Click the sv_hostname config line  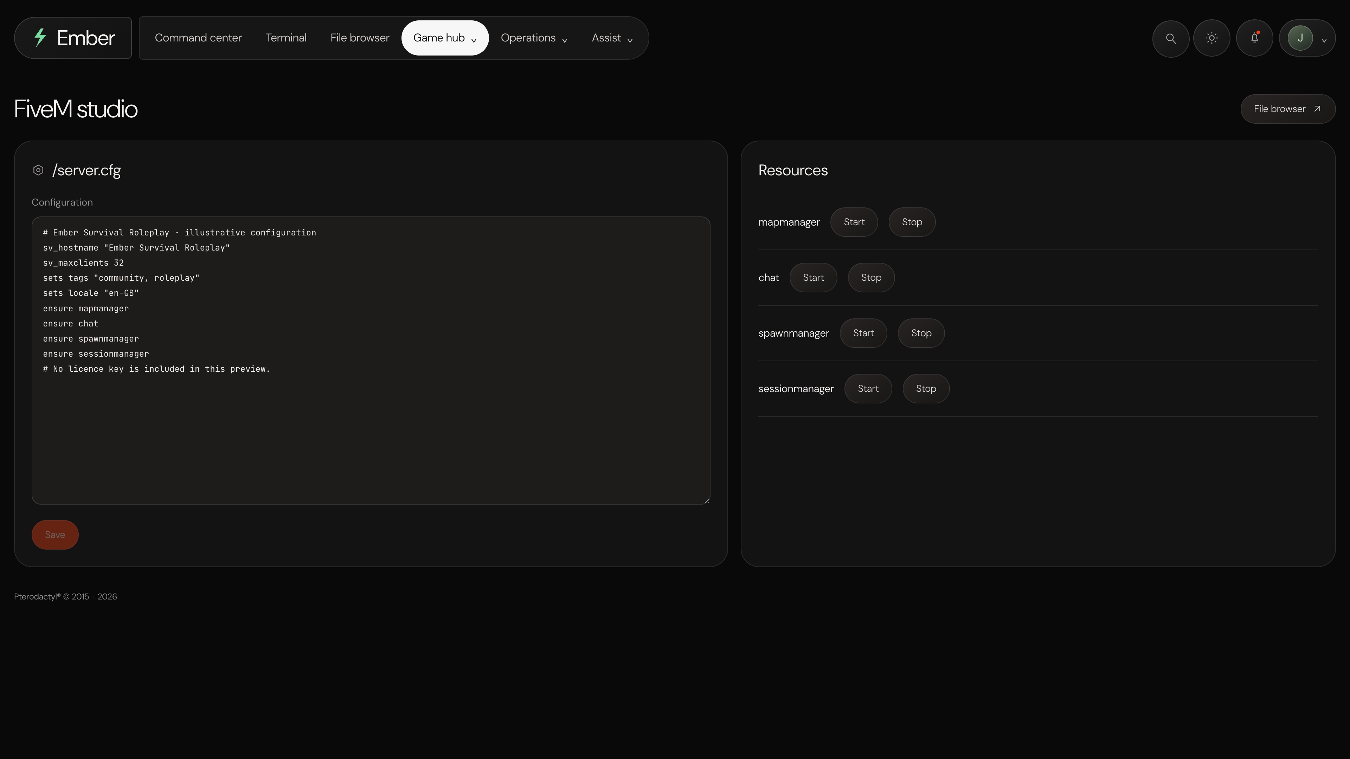(x=136, y=248)
